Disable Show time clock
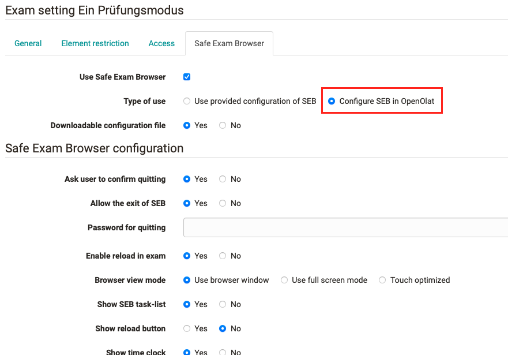Viewport: 508px width, 355px height. pyautogui.click(x=222, y=352)
